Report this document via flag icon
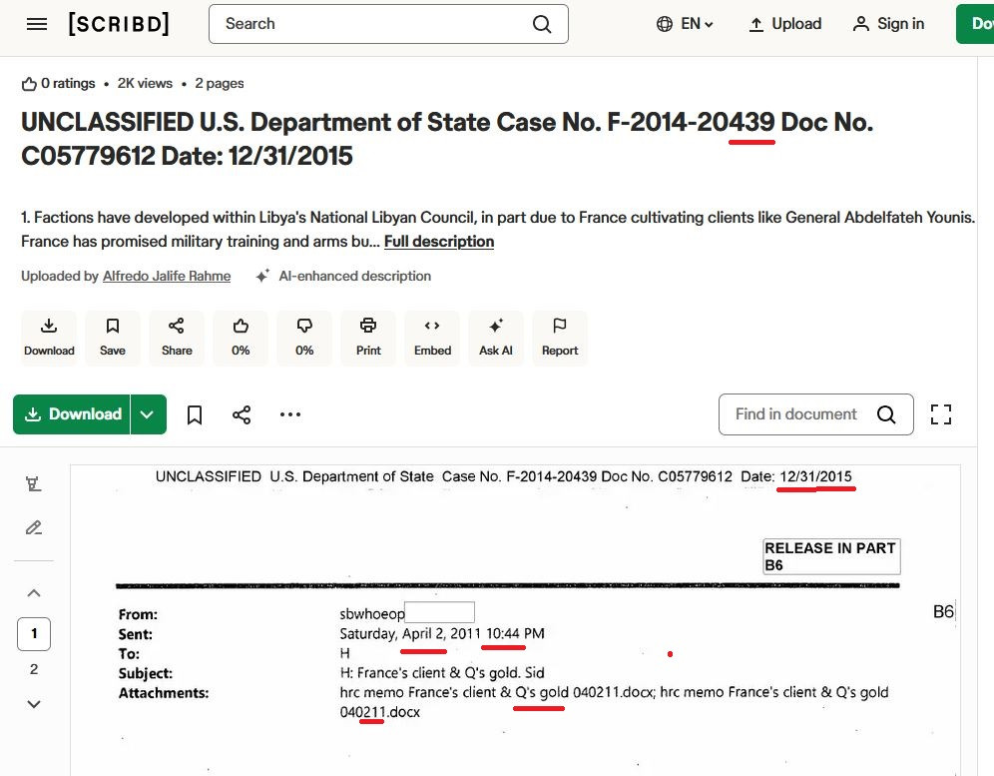 pyautogui.click(x=560, y=338)
